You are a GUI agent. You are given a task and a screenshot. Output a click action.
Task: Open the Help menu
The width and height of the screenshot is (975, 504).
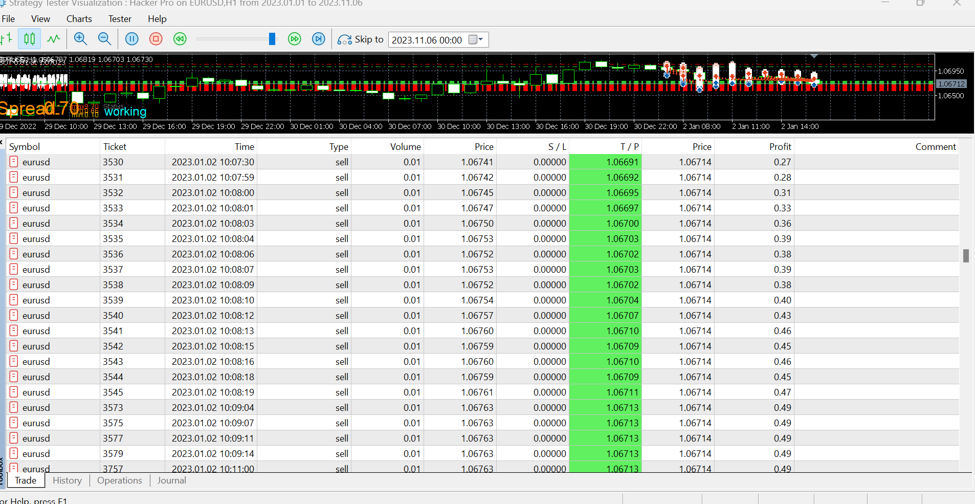pos(157,19)
